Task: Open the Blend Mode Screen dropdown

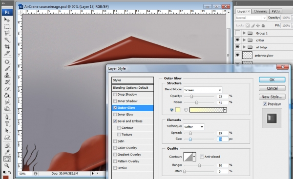Action: pyautogui.click(x=203, y=90)
